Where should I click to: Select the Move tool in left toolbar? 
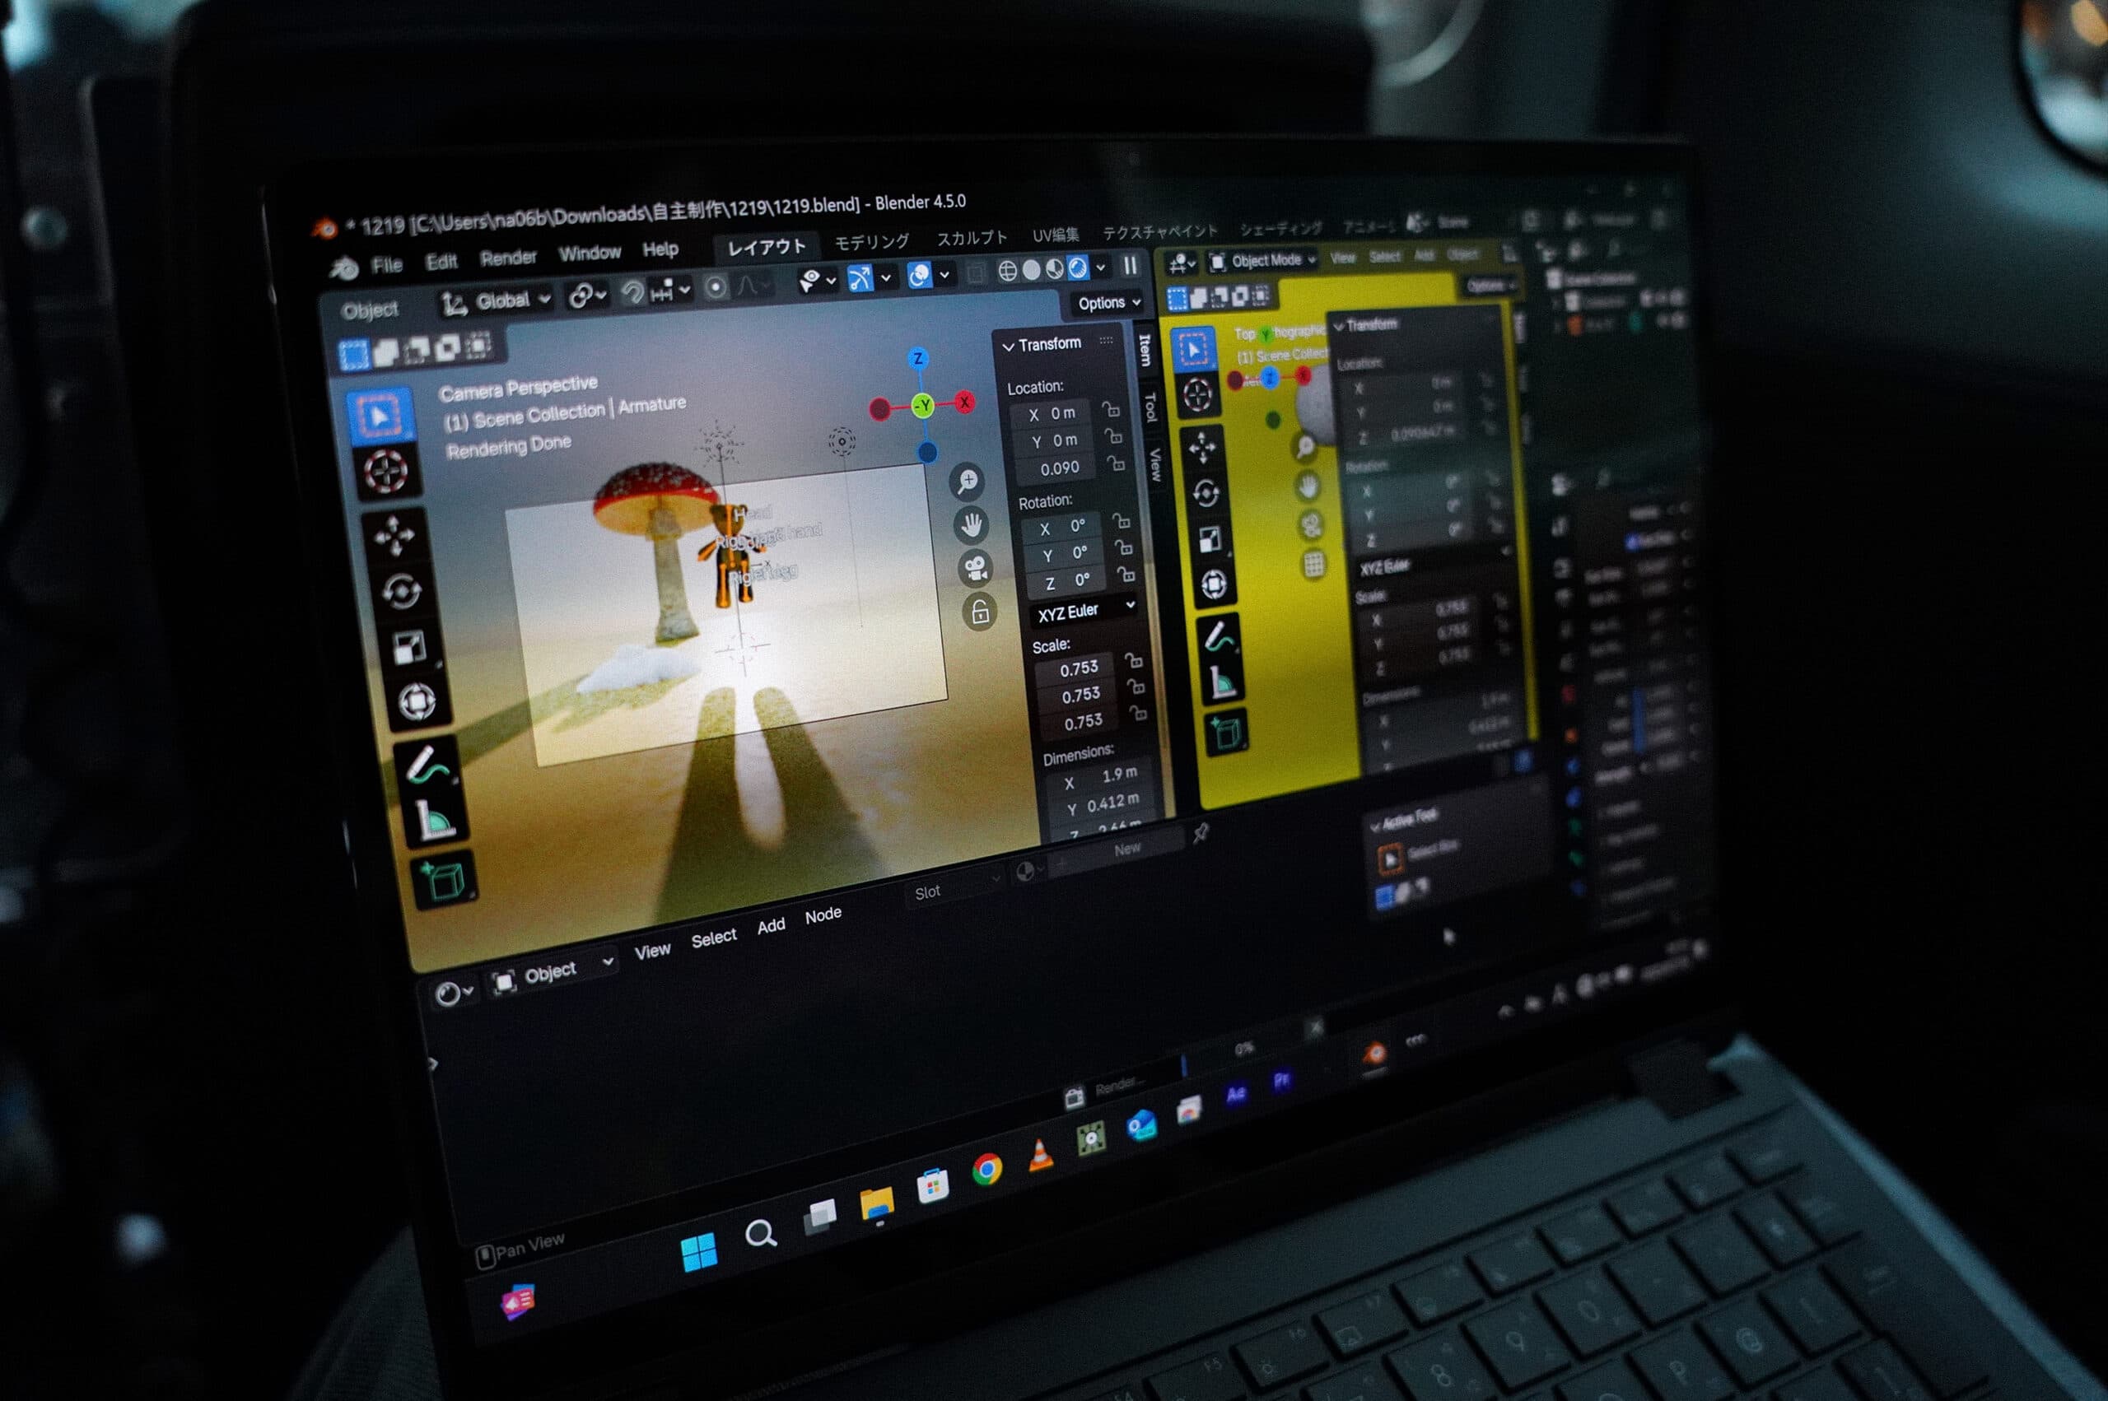point(394,536)
